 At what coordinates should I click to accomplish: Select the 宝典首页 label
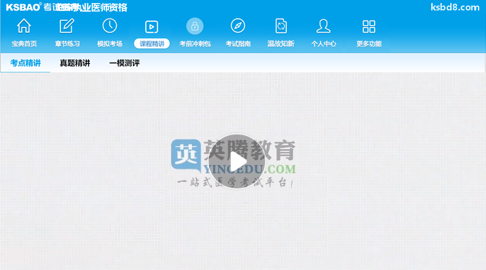coord(24,44)
